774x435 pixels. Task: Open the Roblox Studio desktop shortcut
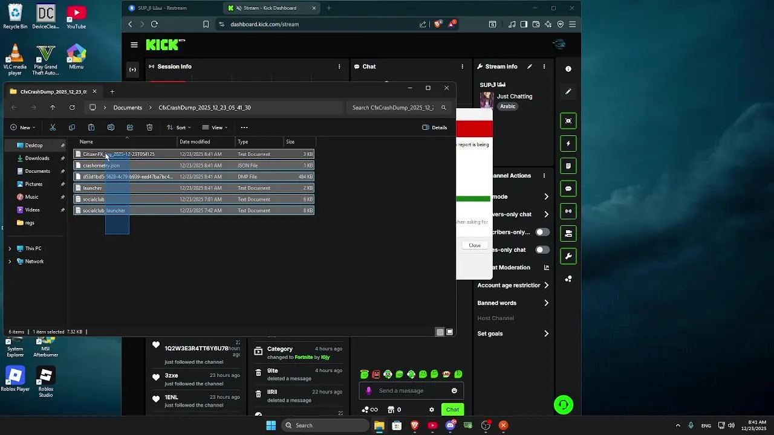point(45,382)
